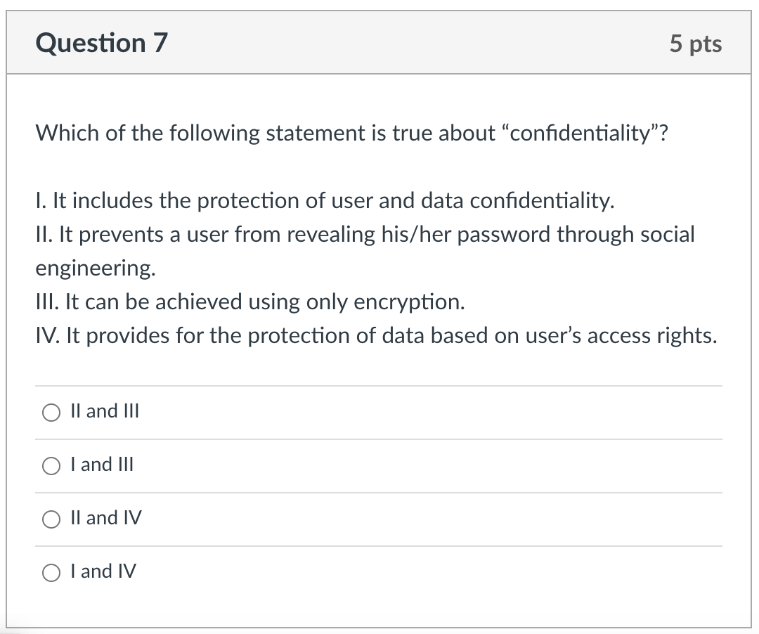Screen dimensions: 759x634
Task: Click statement III about using only encryption
Action: [250, 302]
